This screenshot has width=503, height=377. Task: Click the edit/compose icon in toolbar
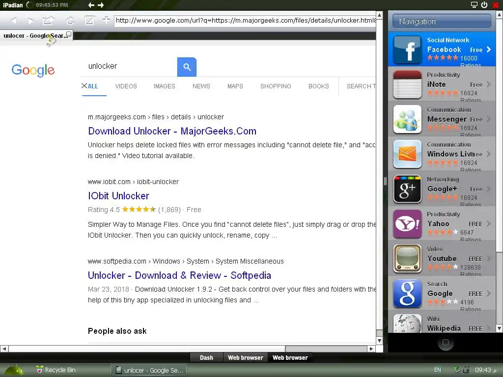pyautogui.click(x=89, y=21)
